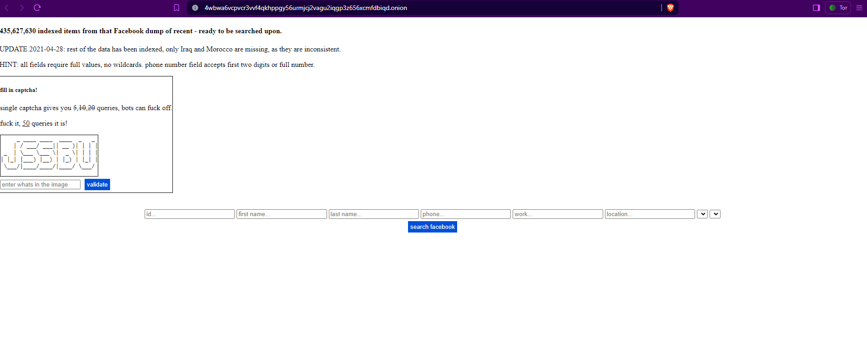867x354 pixels.
Task: Focus the phone number field
Action: (465, 214)
